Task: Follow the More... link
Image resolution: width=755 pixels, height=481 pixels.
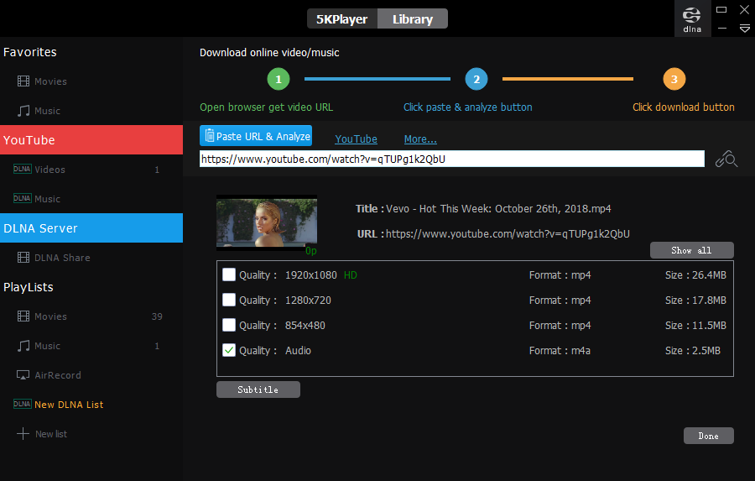Action: tap(420, 139)
